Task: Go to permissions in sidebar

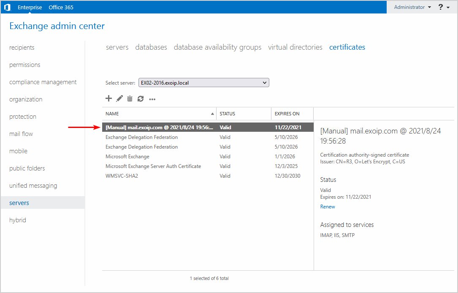Action: pyautogui.click(x=25, y=65)
